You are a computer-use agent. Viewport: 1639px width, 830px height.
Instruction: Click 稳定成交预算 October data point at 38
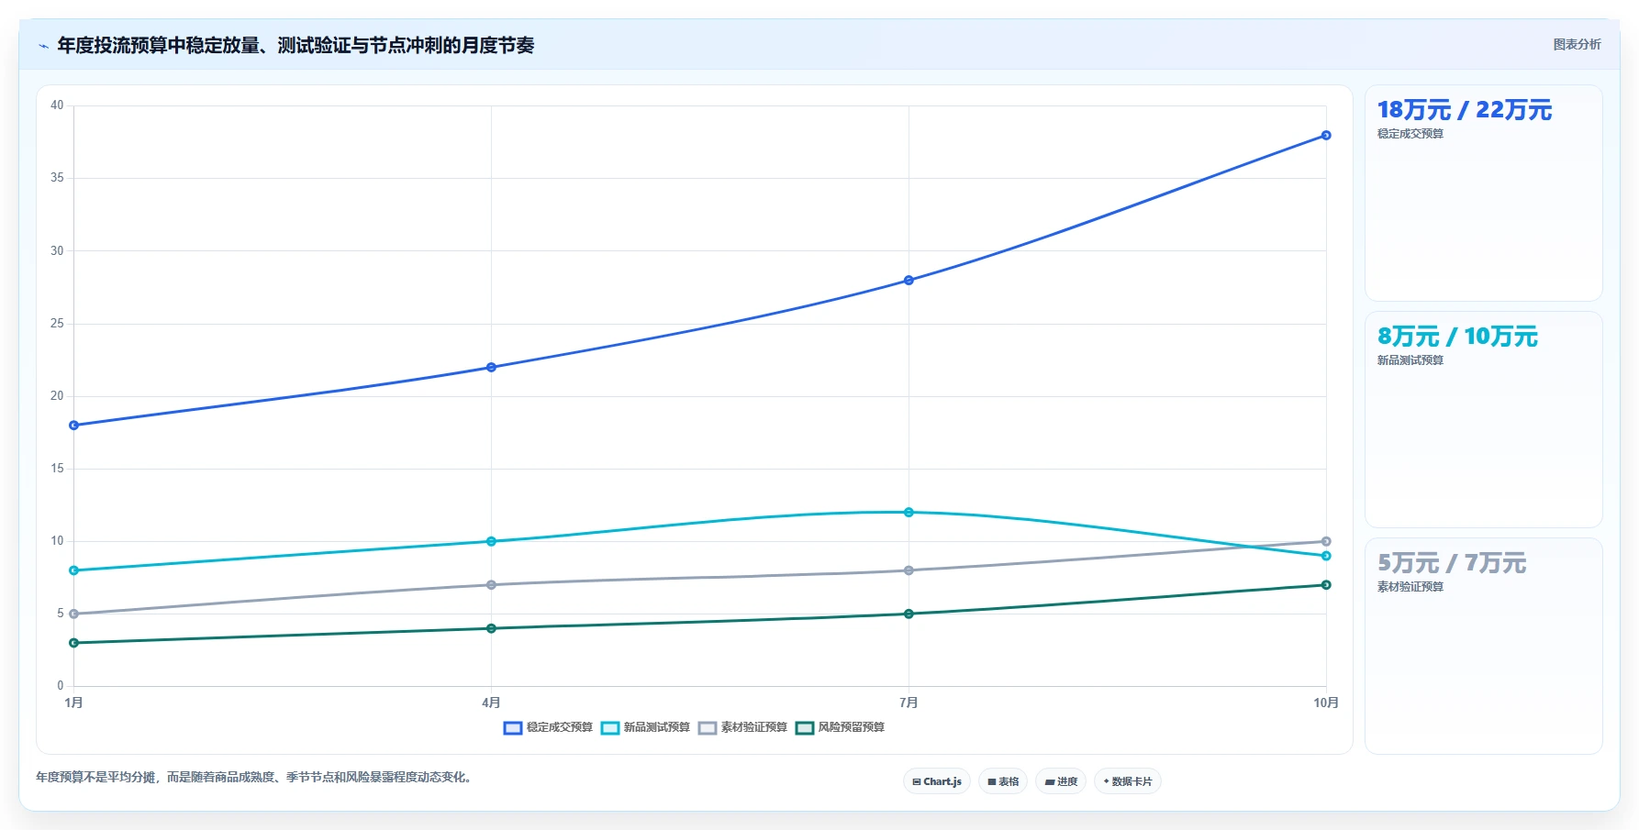point(1326,136)
